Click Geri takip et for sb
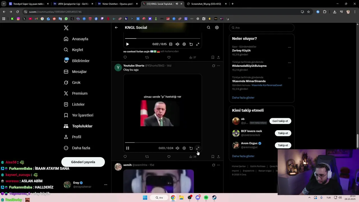Screen dimensions: 359x202 coord(280,121)
